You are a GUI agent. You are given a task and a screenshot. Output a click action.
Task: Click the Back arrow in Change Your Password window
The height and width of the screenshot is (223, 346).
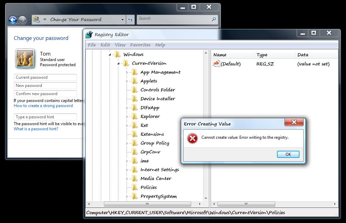tap(13, 20)
